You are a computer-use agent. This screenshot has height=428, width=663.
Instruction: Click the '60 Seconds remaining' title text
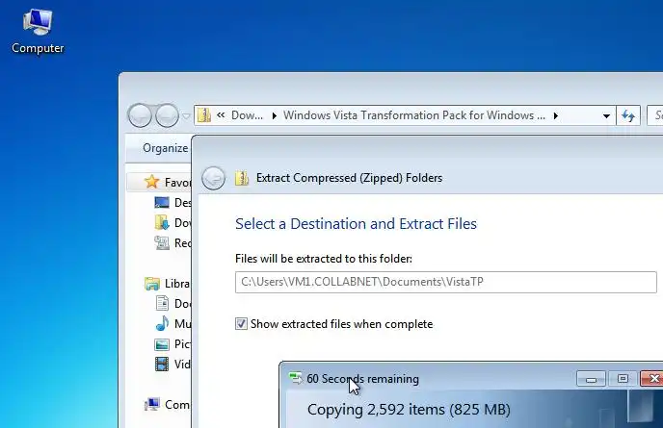point(362,379)
